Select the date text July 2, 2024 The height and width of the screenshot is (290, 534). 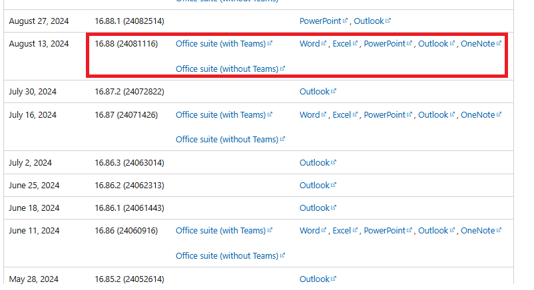(x=31, y=163)
